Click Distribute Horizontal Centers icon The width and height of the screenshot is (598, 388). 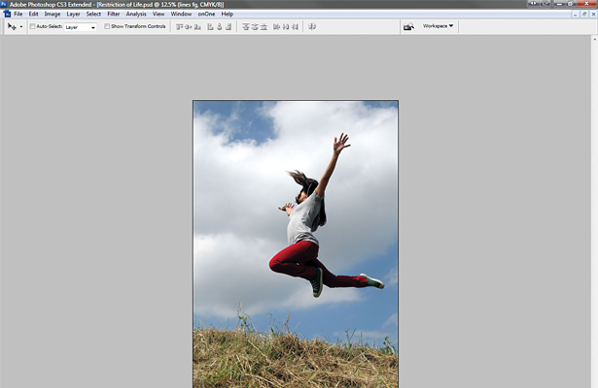(286, 26)
